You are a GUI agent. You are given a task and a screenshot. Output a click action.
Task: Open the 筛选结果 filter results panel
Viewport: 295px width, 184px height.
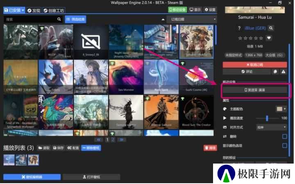coord(75,19)
